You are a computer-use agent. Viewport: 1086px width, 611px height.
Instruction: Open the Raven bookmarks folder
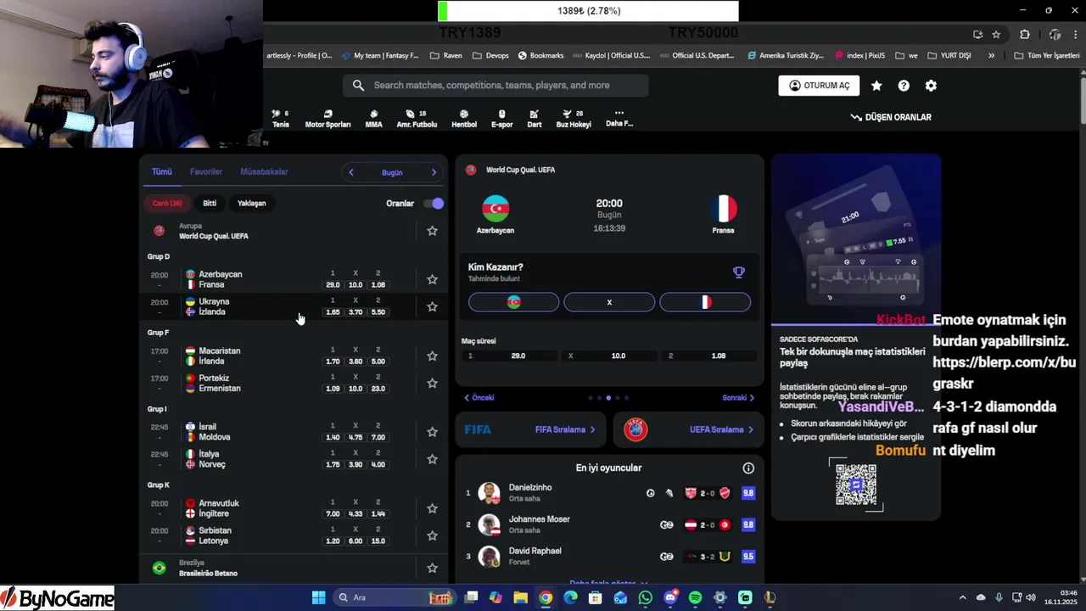(x=445, y=55)
